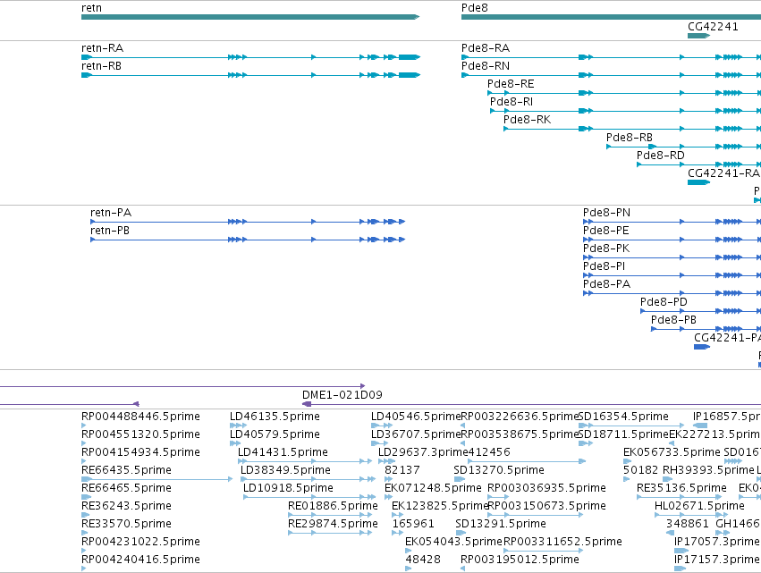Click the Pde8-PK protein label
This screenshot has width=761, height=573.
tap(606, 249)
